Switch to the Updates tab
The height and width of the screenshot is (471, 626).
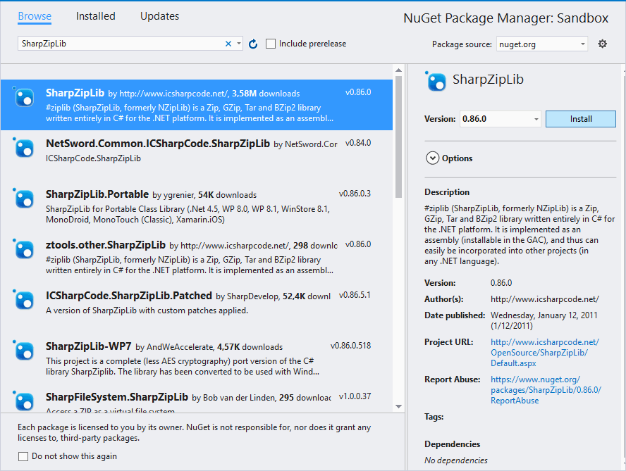pyautogui.click(x=159, y=15)
